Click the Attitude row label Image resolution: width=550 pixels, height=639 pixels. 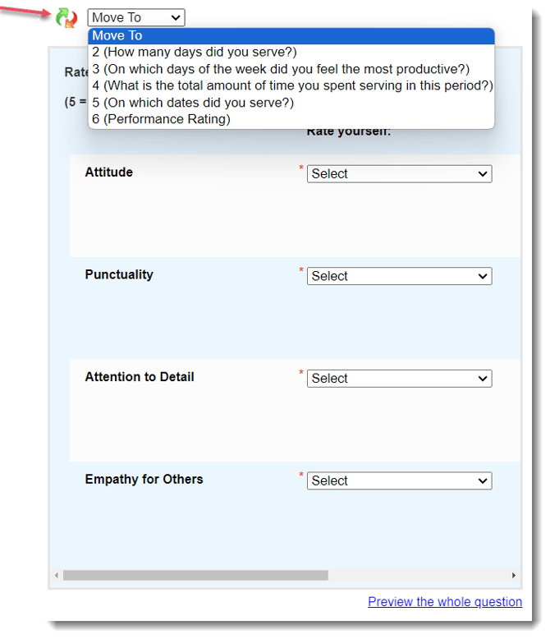click(x=108, y=172)
